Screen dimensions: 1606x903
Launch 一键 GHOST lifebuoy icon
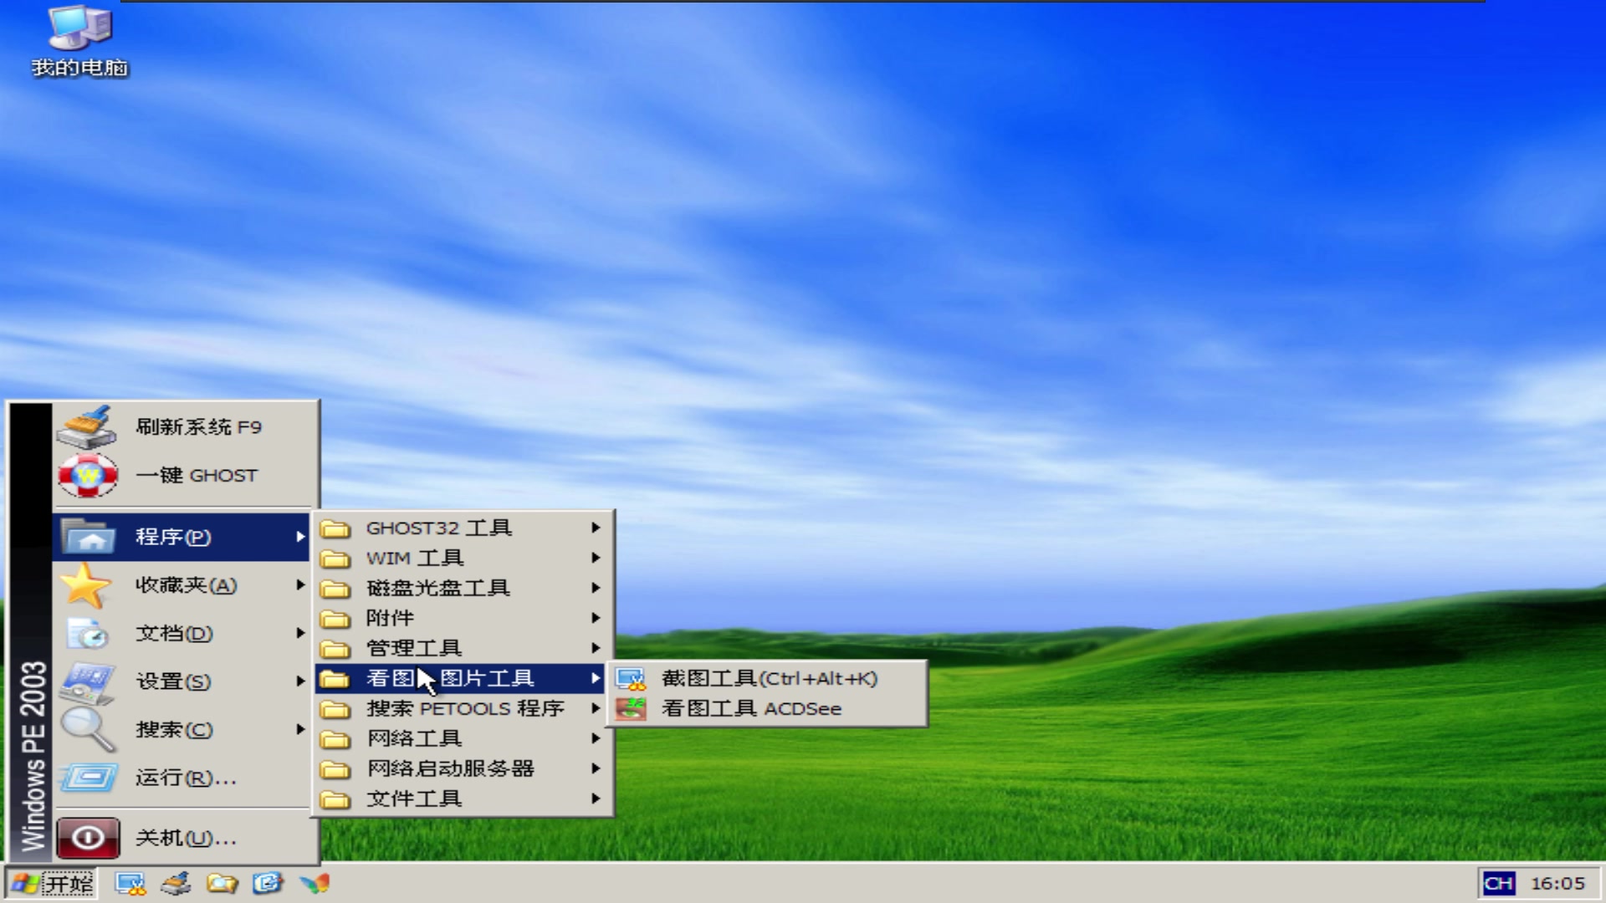point(88,475)
